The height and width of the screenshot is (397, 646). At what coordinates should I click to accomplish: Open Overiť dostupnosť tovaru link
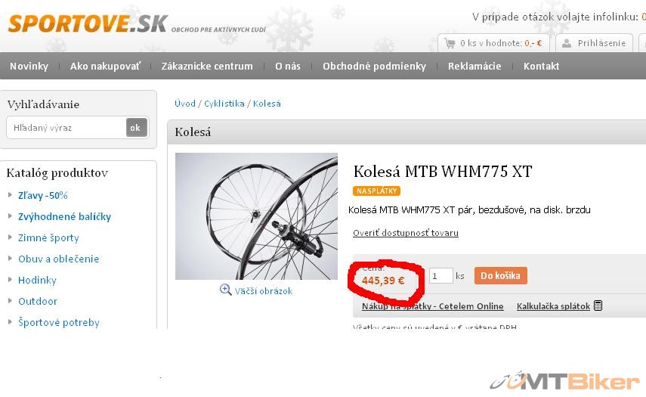[x=406, y=233]
